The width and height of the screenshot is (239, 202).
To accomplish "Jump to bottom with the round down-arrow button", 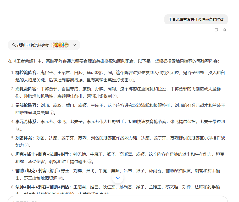I will pos(118,178).
